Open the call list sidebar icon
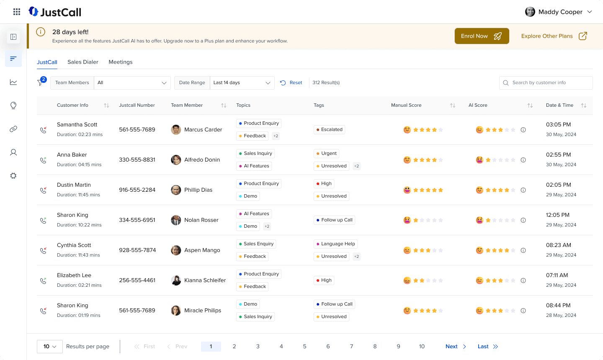 coord(13,59)
